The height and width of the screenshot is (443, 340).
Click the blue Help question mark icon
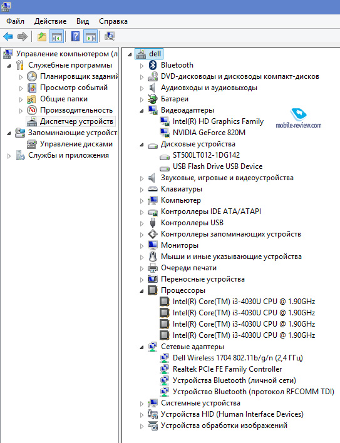coord(76,36)
